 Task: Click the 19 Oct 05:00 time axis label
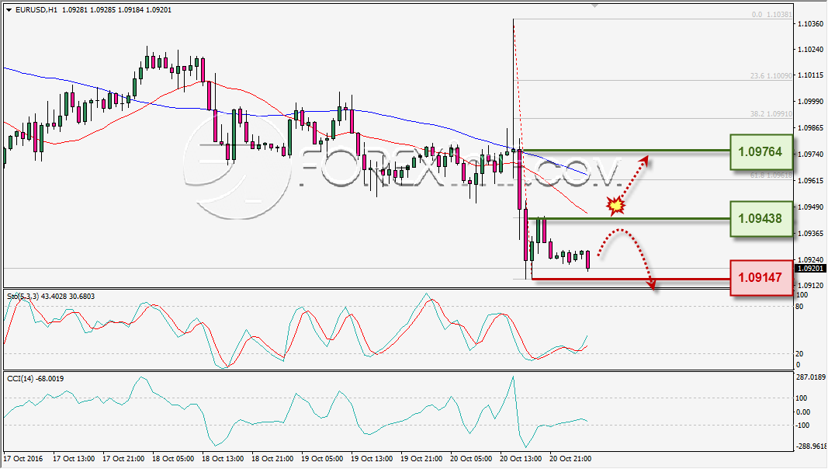click(322, 458)
